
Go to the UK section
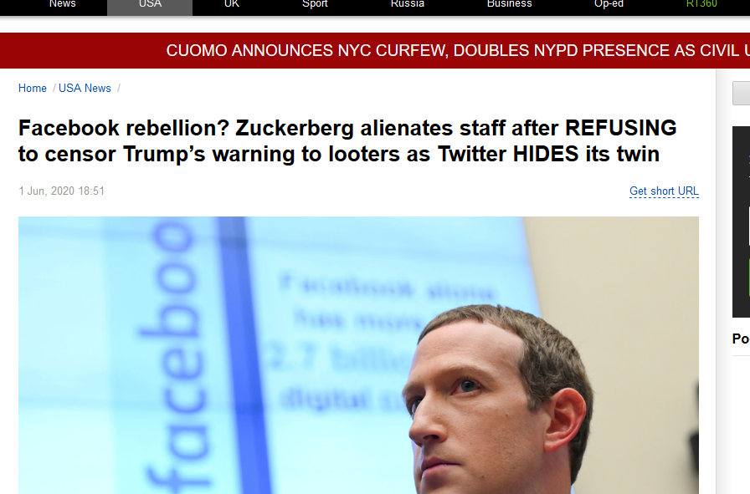pyautogui.click(x=232, y=5)
